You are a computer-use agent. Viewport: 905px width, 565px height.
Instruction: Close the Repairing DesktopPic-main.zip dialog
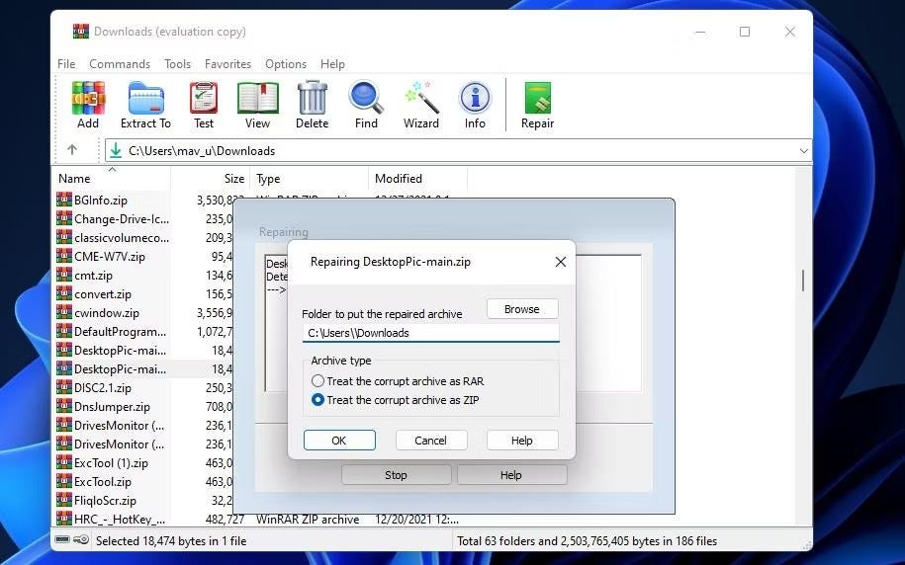(560, 262)
